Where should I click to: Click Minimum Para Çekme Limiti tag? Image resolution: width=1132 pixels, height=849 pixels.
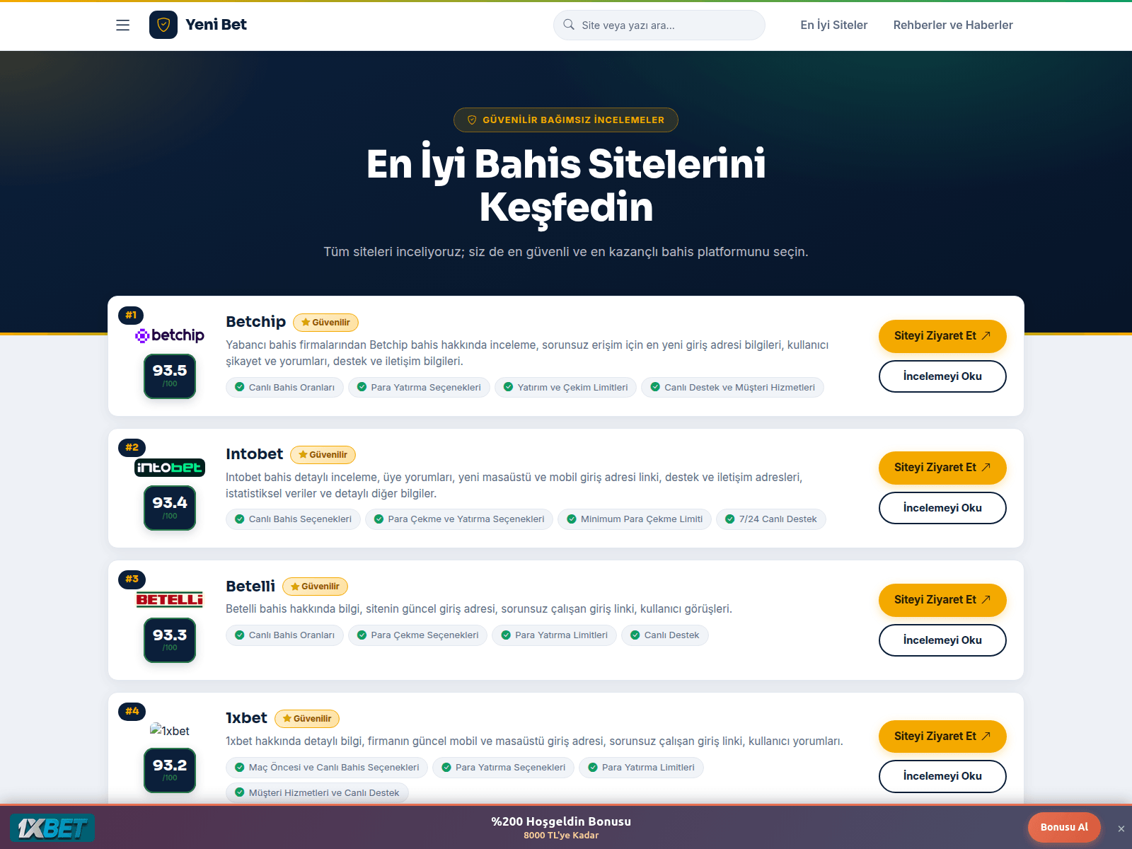635,519
